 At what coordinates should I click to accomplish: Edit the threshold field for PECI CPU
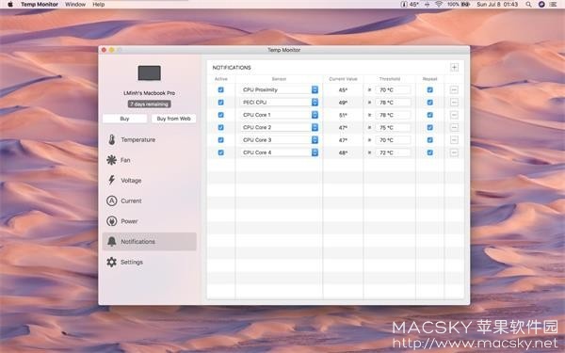point(393,103)
